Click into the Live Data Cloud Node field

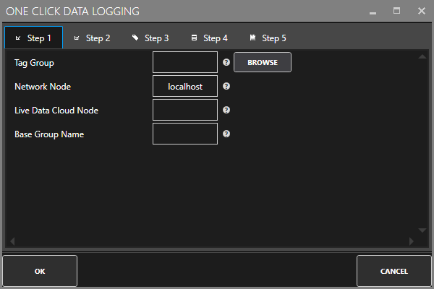click(x=185, y=111)
